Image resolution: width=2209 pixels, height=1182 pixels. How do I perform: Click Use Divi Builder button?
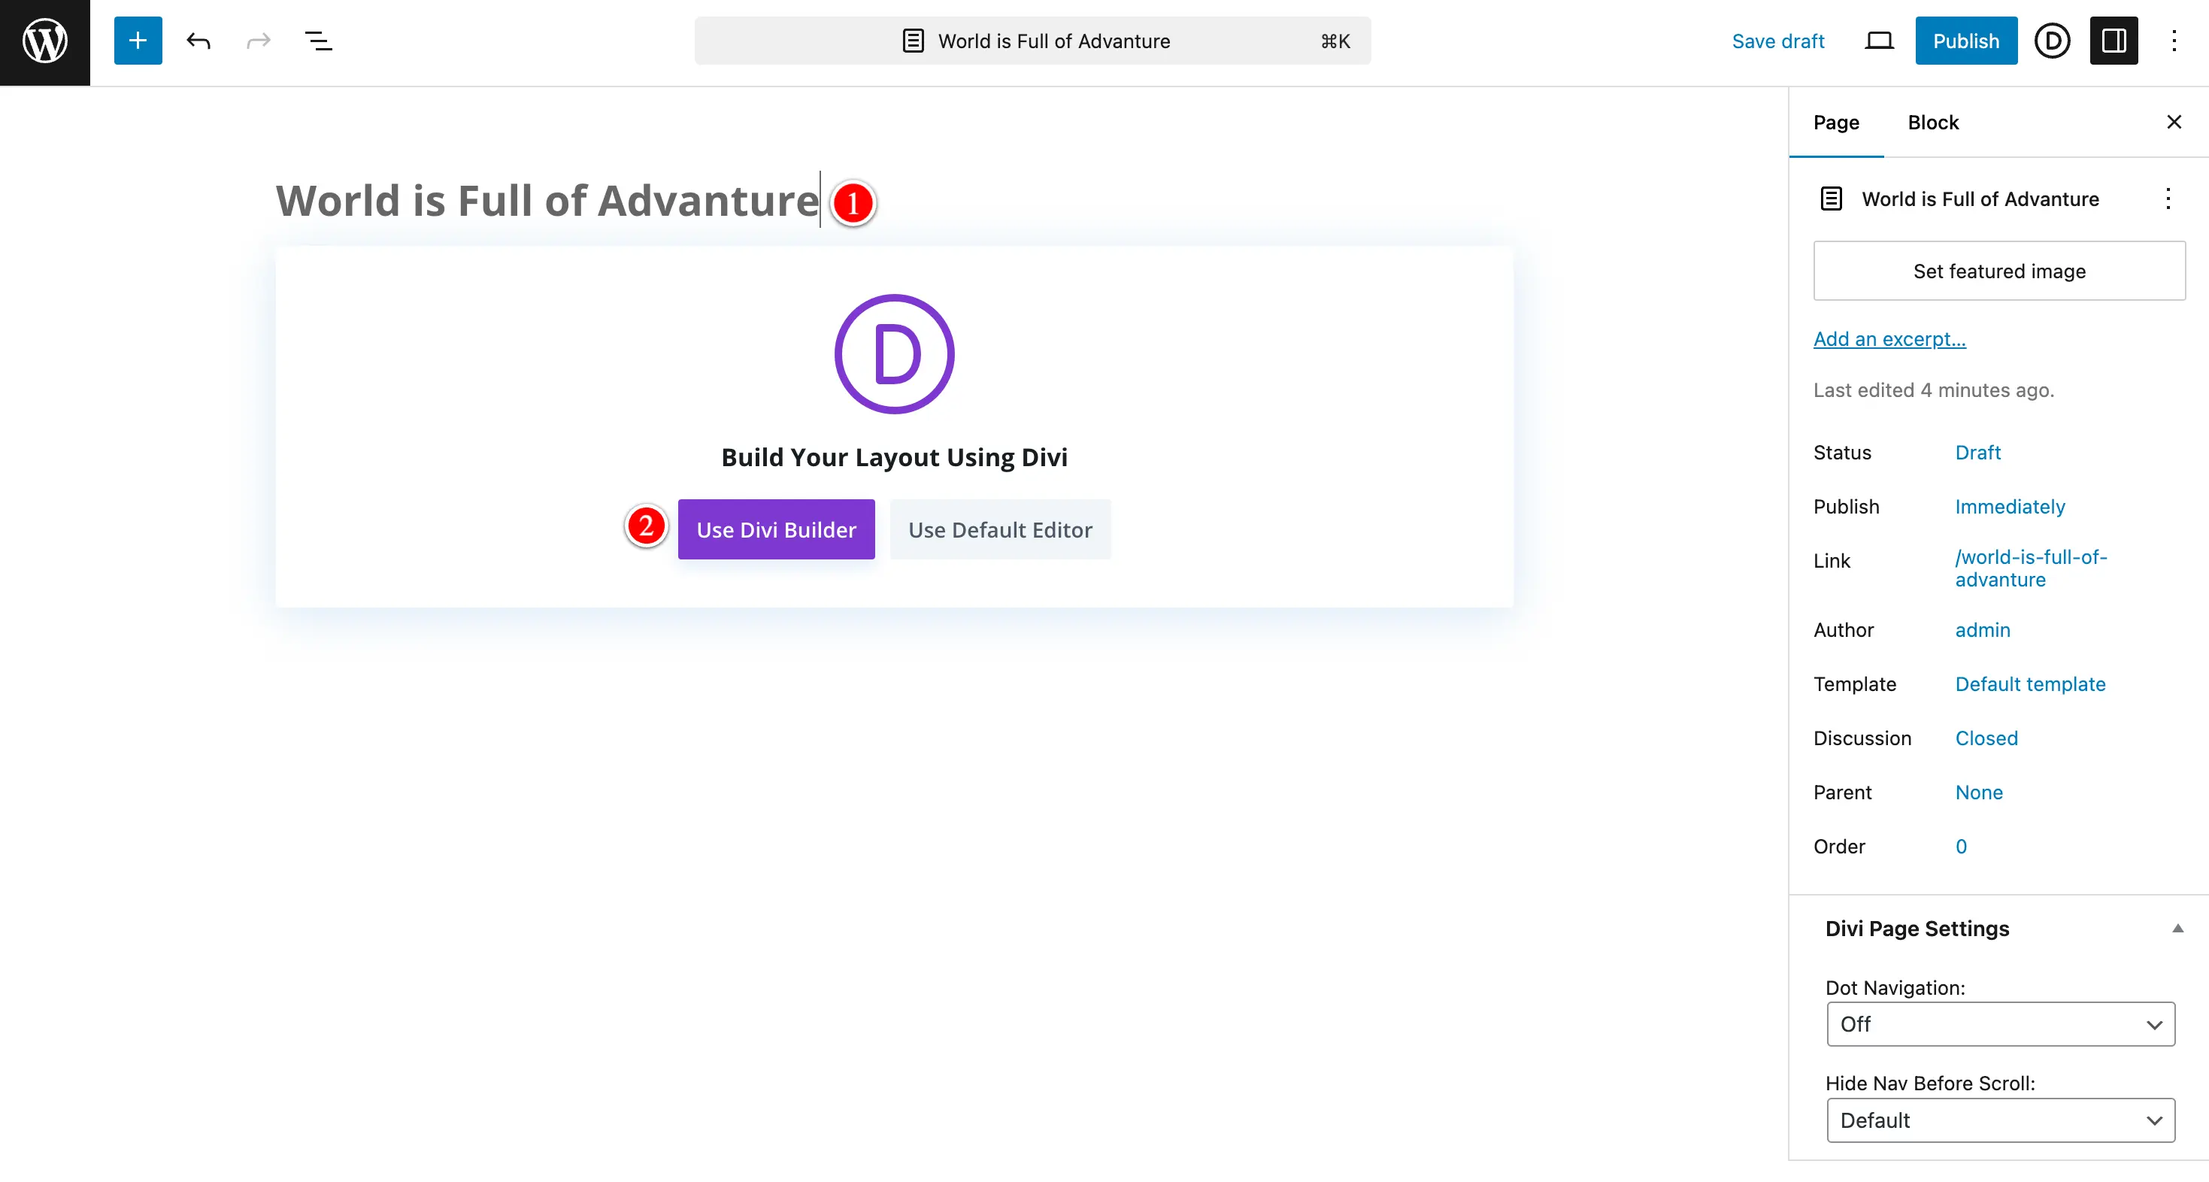(776, 529)
